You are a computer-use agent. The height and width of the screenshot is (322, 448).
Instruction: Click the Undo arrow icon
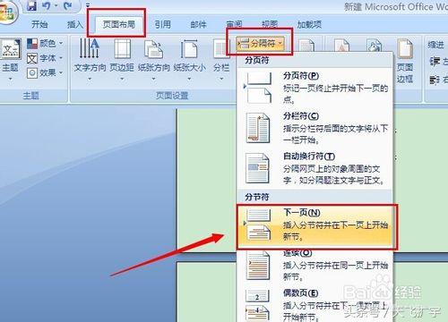(x=47, y=5)
